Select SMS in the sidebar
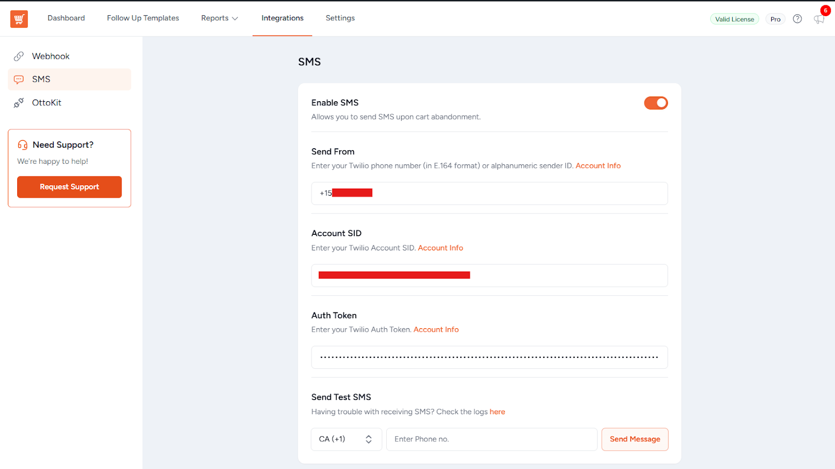The image size is (835, 469). click(x=69, y=79)
